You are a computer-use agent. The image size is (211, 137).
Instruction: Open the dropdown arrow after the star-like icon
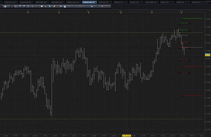[35, 6]
